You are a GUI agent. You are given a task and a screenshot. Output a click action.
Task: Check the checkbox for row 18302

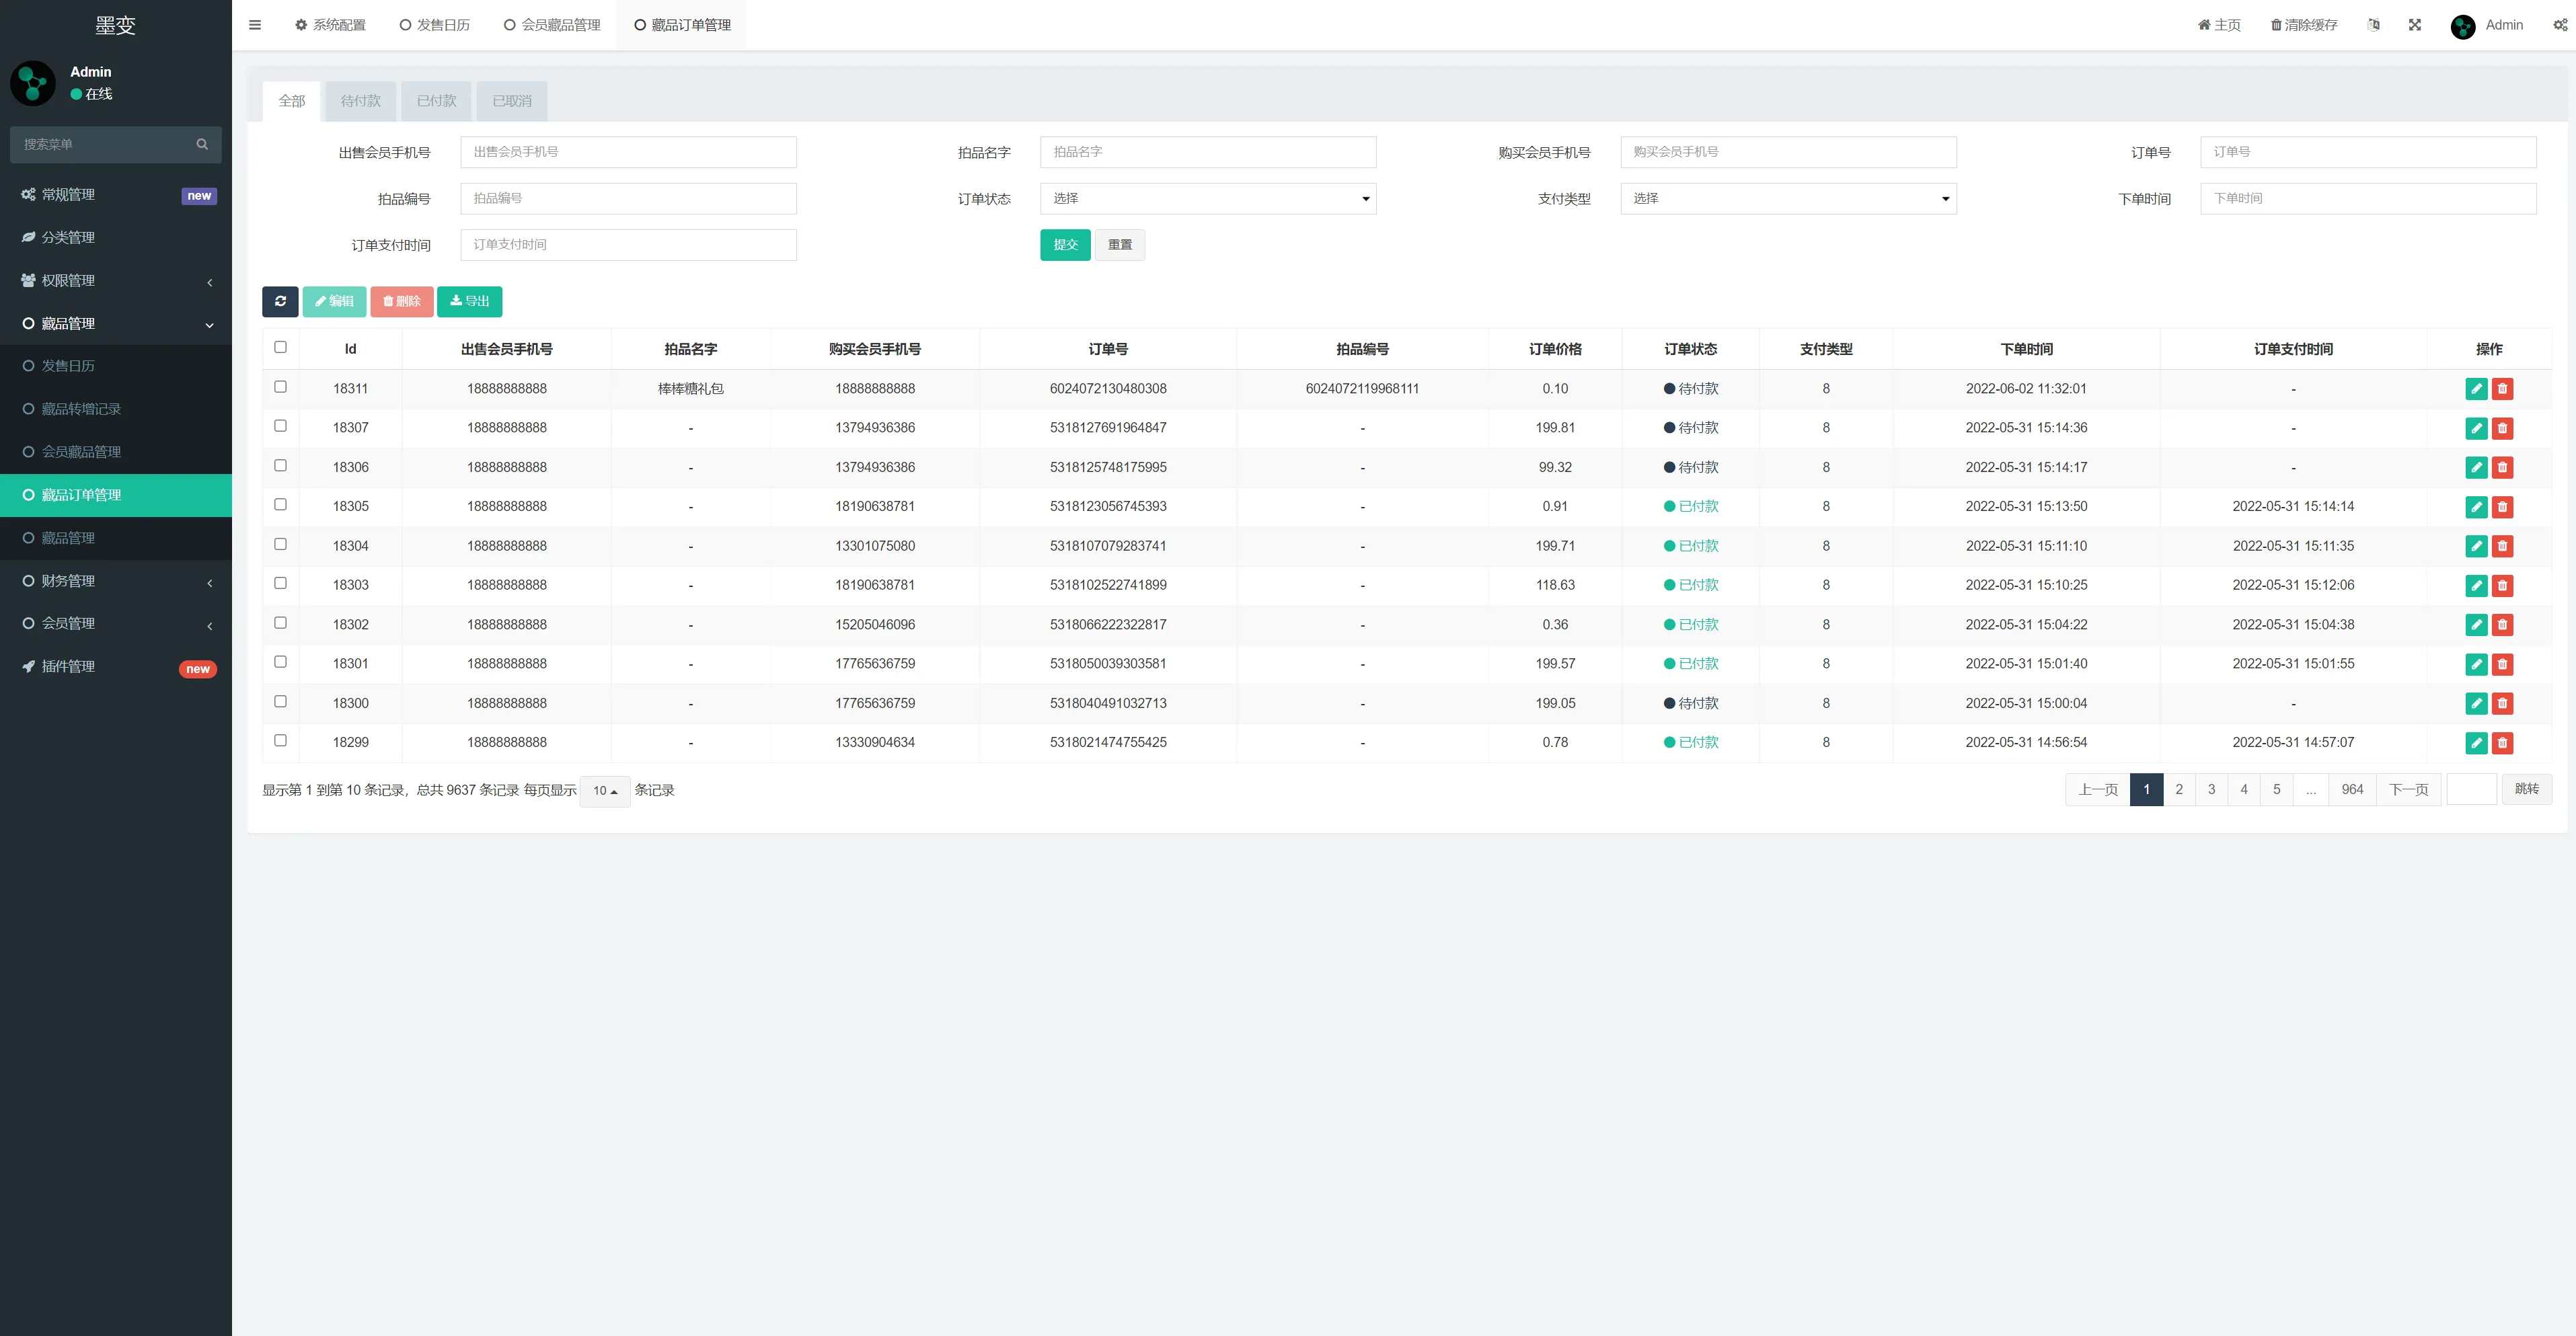point(280,623)
